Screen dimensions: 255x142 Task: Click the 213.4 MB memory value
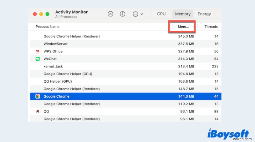point(186,66)
